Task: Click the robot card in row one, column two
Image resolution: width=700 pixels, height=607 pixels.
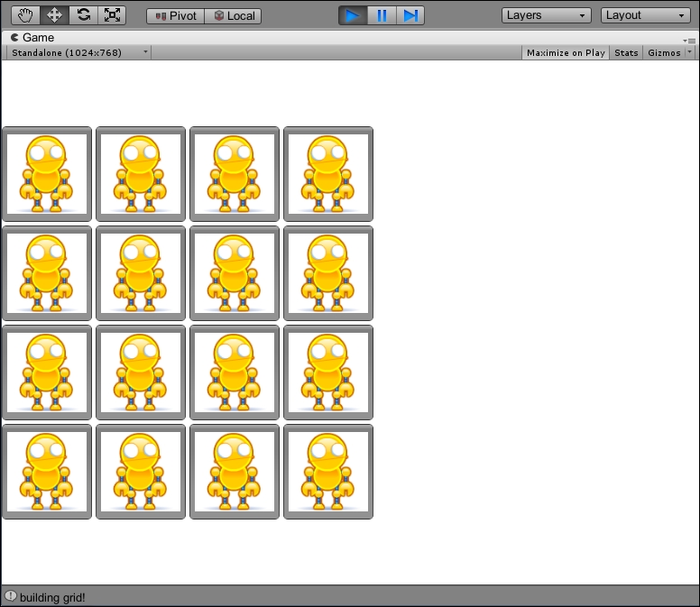Action: (x=141, y=174)
